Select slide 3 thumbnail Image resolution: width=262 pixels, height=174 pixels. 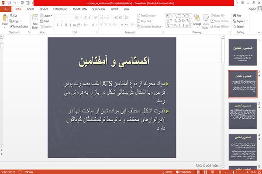coord(243,116)
